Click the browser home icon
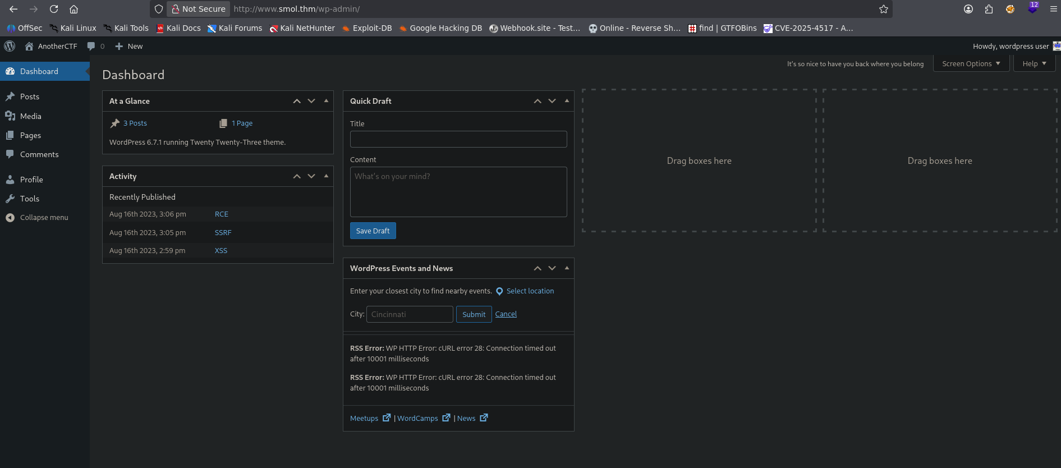This screenshot has width=1061, height=468. point(74,9)
